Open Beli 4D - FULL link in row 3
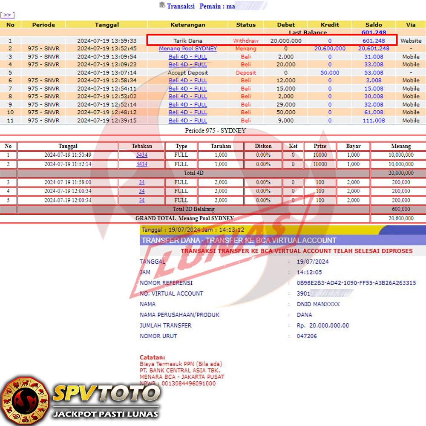426x426 pixels. tap(188, 57)
